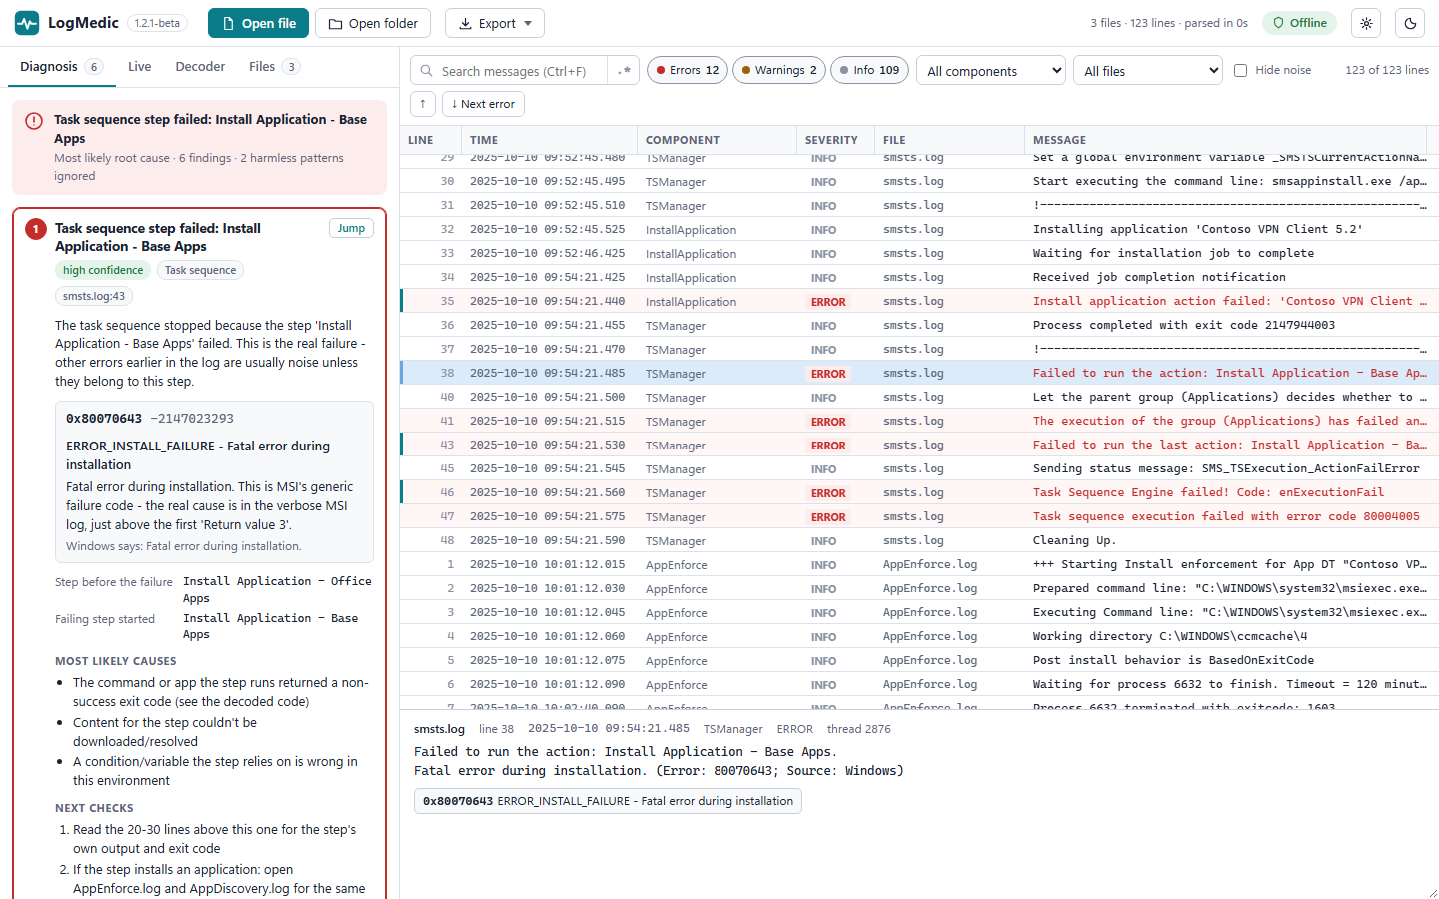Click the smsts.log:43 reference chip
1439x899 pixels.
[94, 296]
